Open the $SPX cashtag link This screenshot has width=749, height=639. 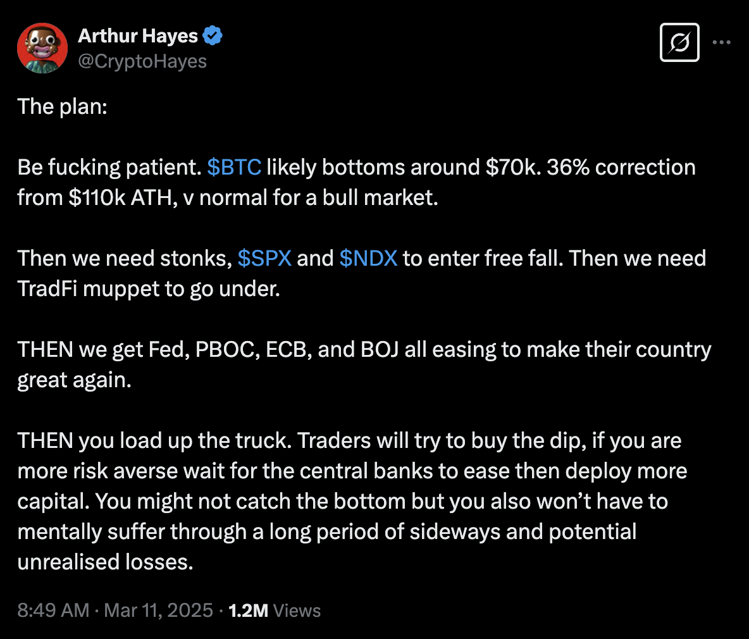click(264, 258)
